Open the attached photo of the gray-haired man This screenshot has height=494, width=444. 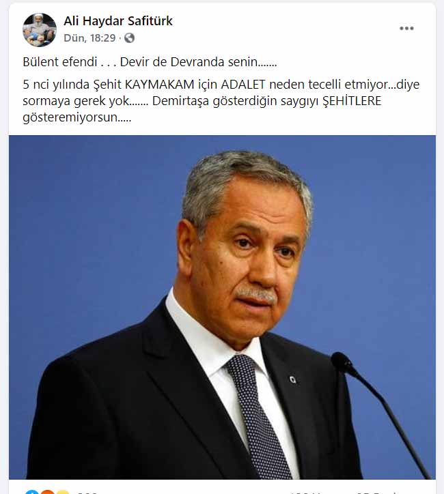coord(222,307)
